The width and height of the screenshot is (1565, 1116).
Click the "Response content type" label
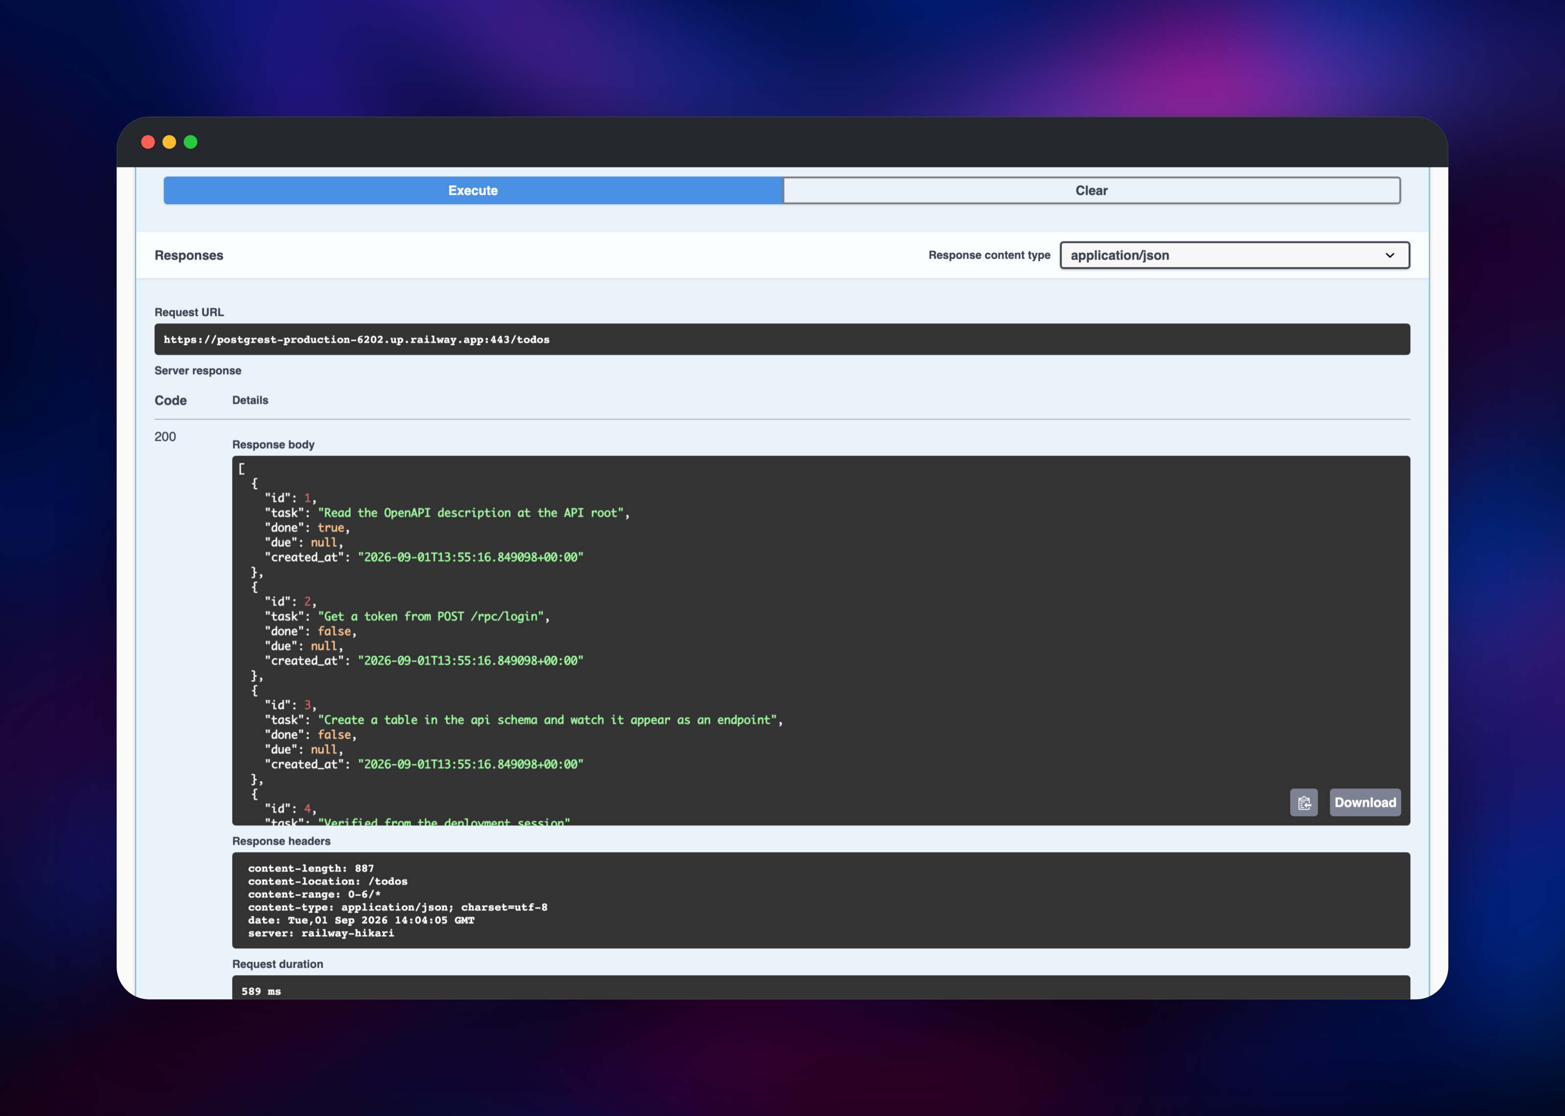point(989,255)
